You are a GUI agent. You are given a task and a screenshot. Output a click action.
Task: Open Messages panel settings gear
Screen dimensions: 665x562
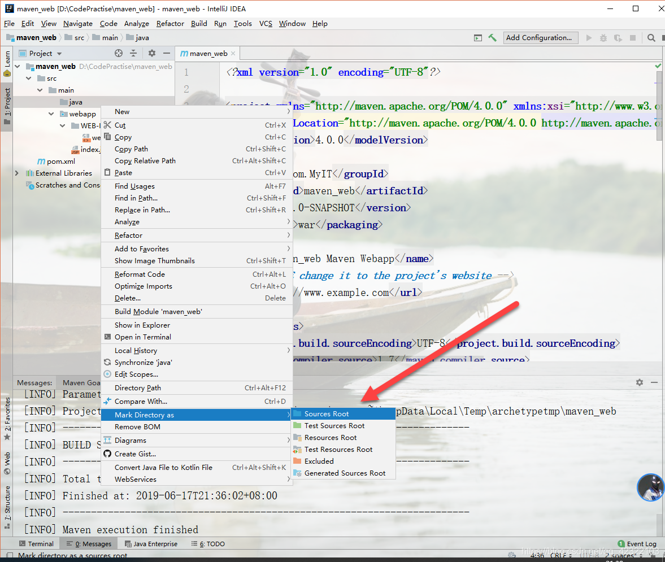(640, 382)
